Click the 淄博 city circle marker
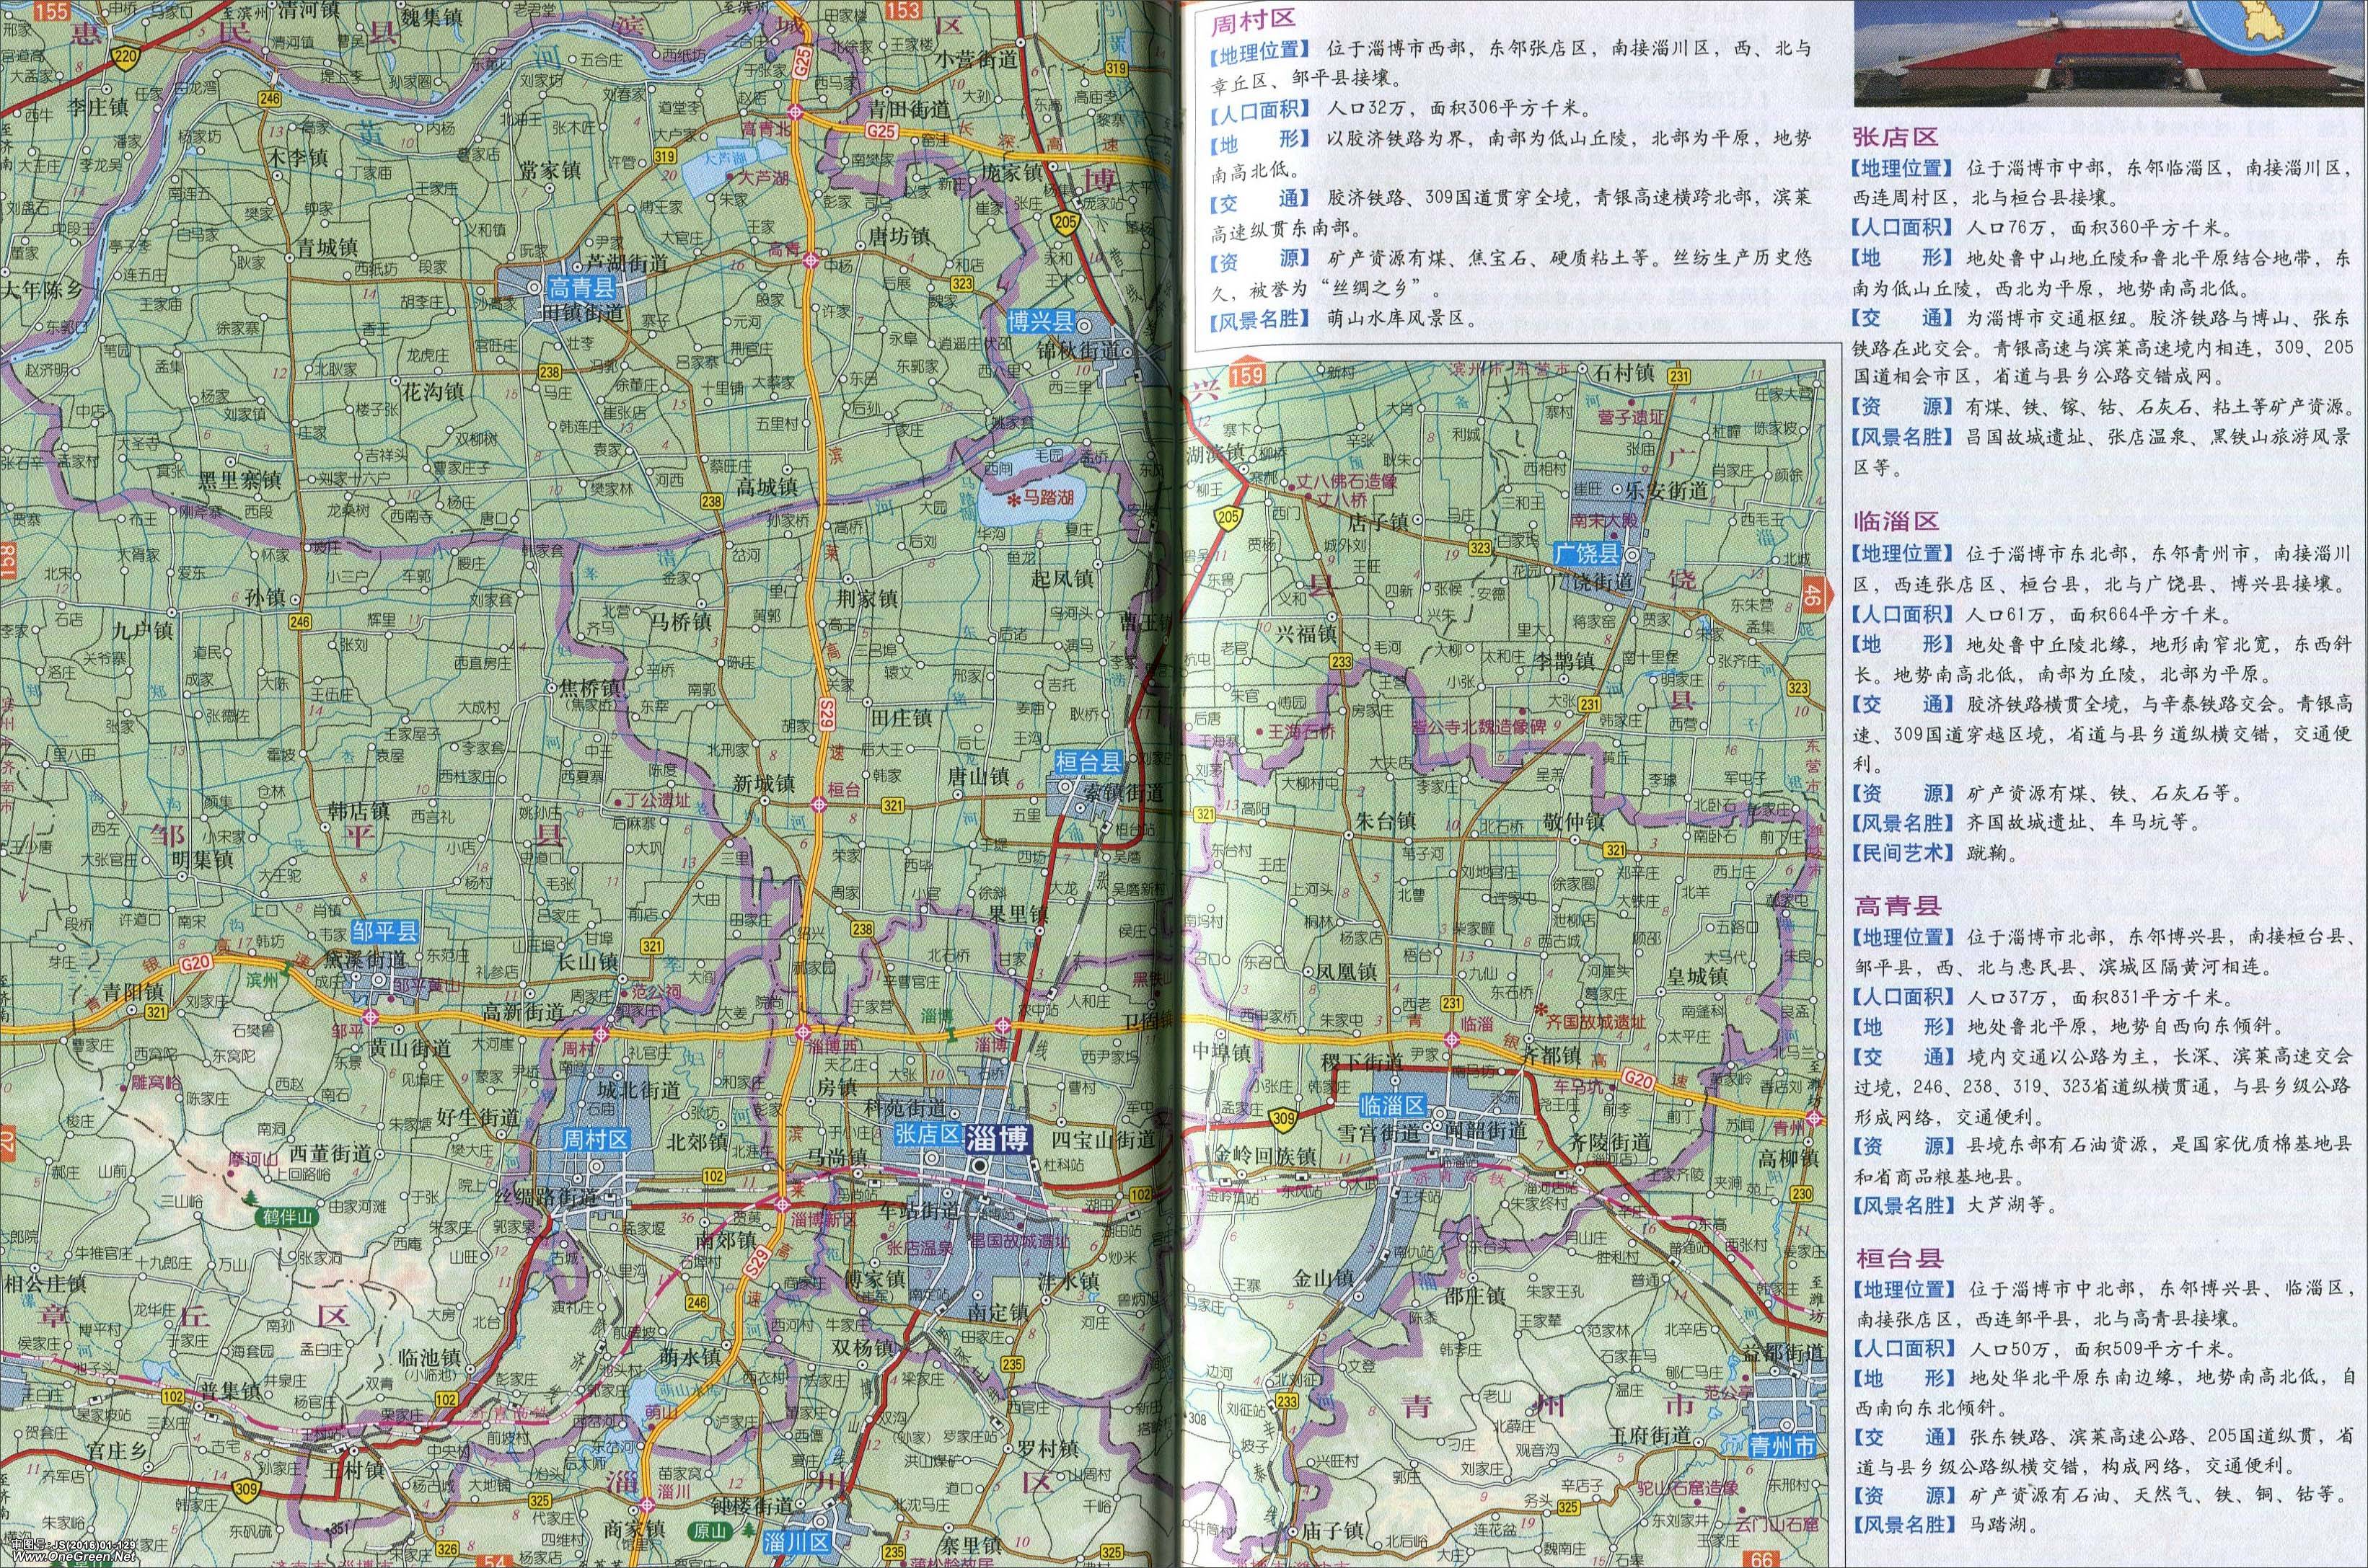Screen dimensions: 2368x1568 [980, 1166]
